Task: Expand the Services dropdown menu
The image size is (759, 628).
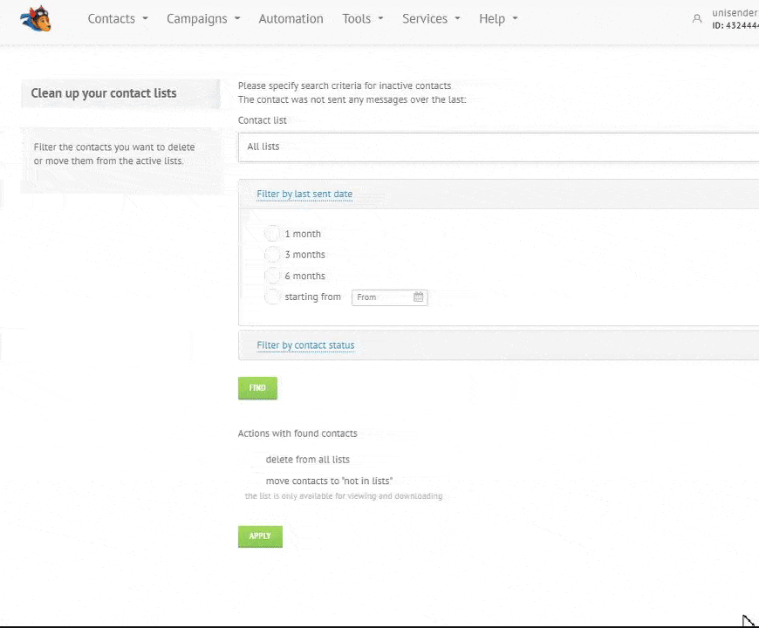Action: click(x=430, y=18)
